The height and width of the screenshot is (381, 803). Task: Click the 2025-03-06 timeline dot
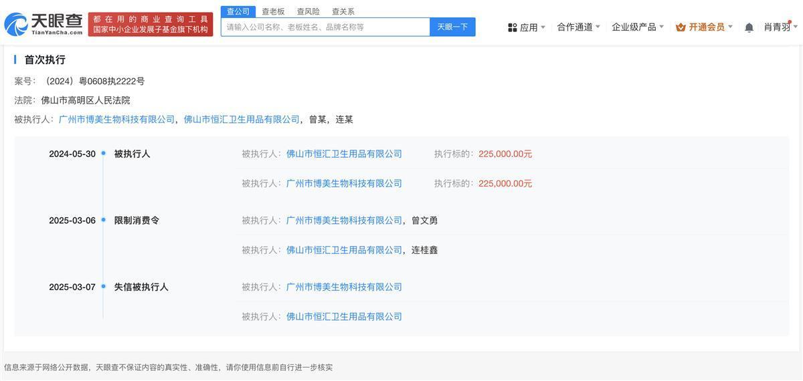point(104,221)
